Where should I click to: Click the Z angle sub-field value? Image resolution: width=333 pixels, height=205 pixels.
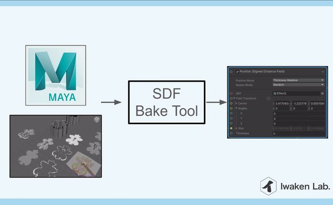tap(299, 123)
